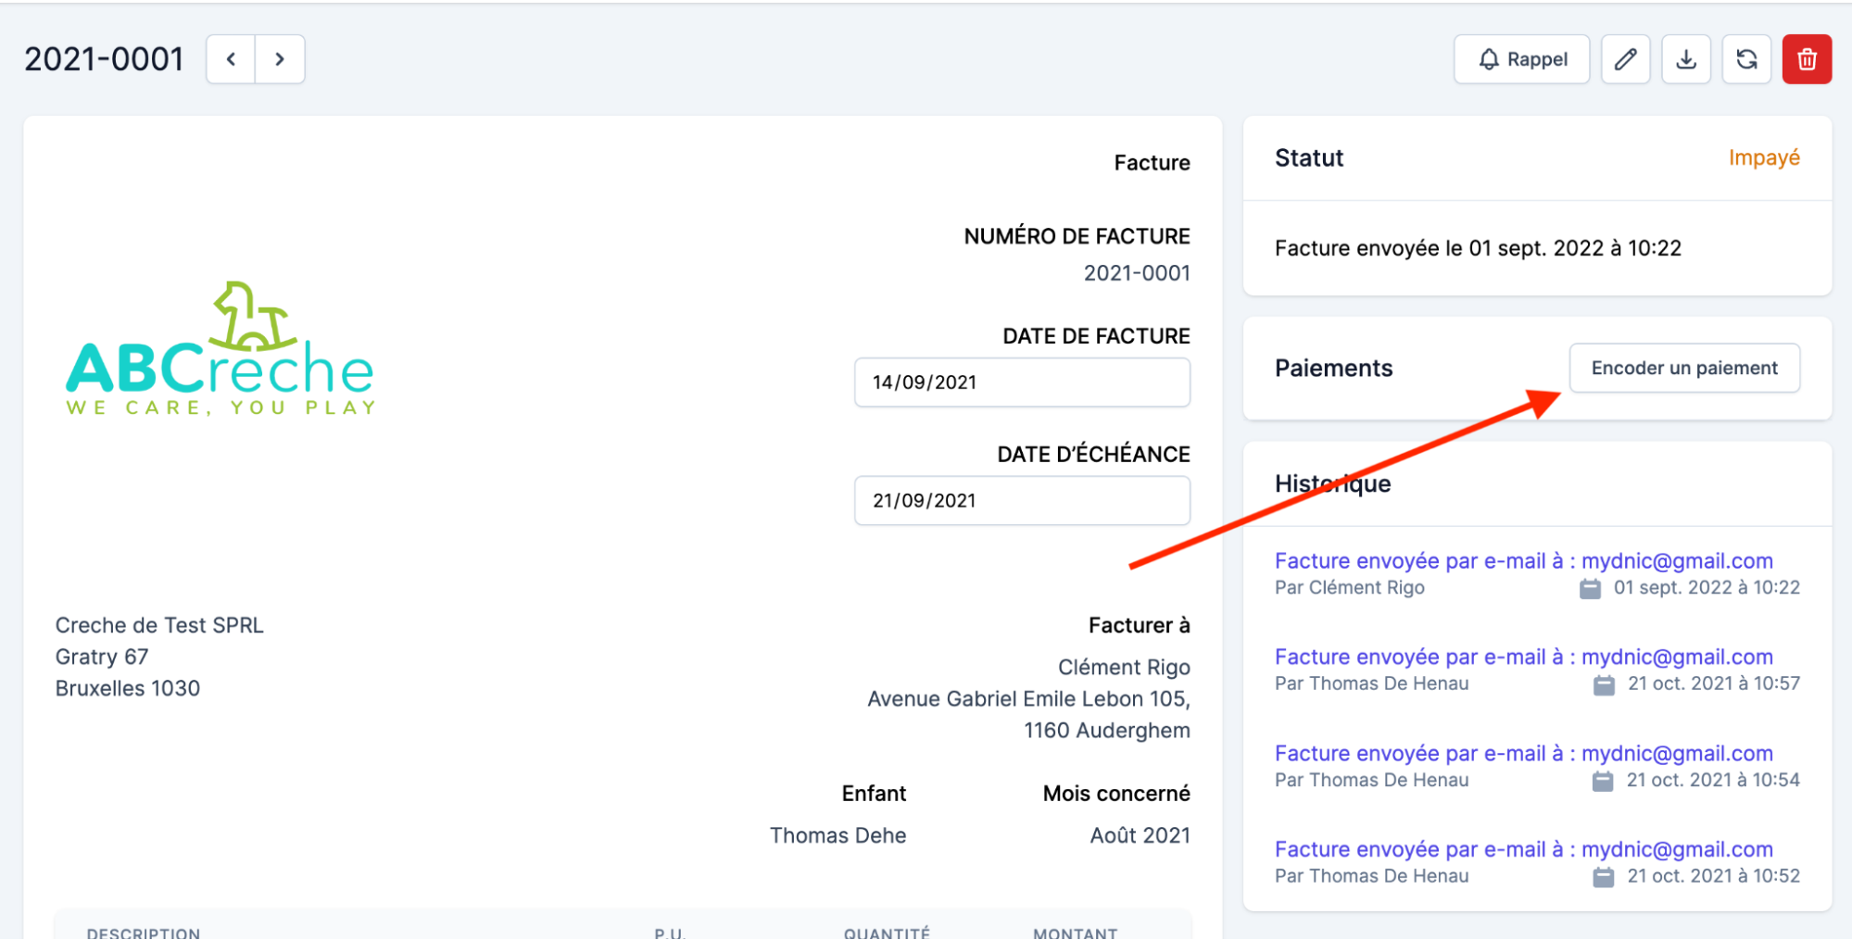Delete invoice with red trash icon
Image resolution: width=1852 pixels, height=940 pixels.
pyautogui.click(x=1807, y=59)
